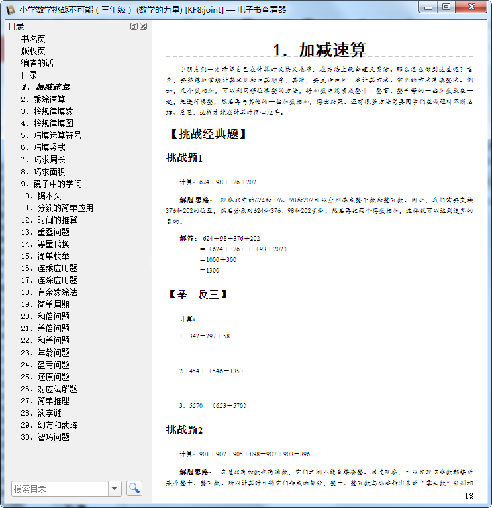The height and width of the screenshot is (508, 492).
Task: Open chapter 27. 简单推理
Action: click(x=46, y=401)
